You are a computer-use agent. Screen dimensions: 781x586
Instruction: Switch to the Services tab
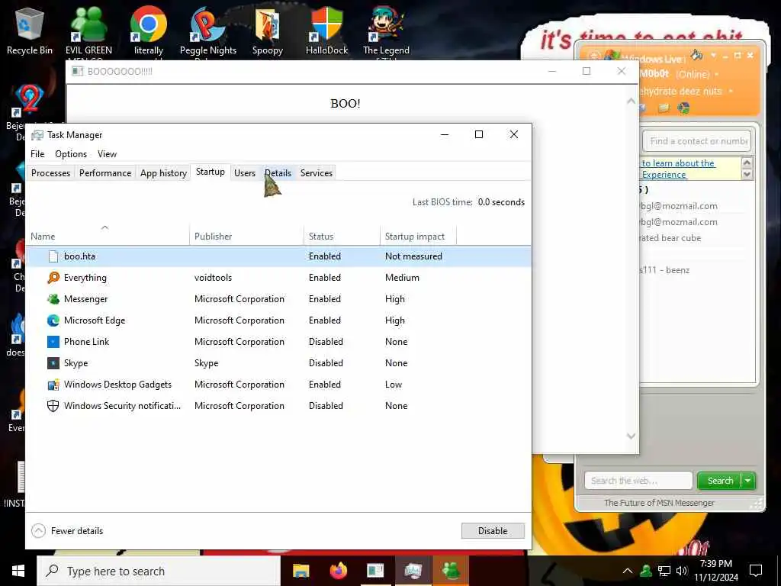[x=317, y=173]
